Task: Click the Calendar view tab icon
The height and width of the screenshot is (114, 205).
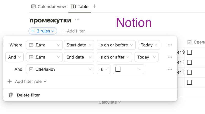Action: [33, 6]
